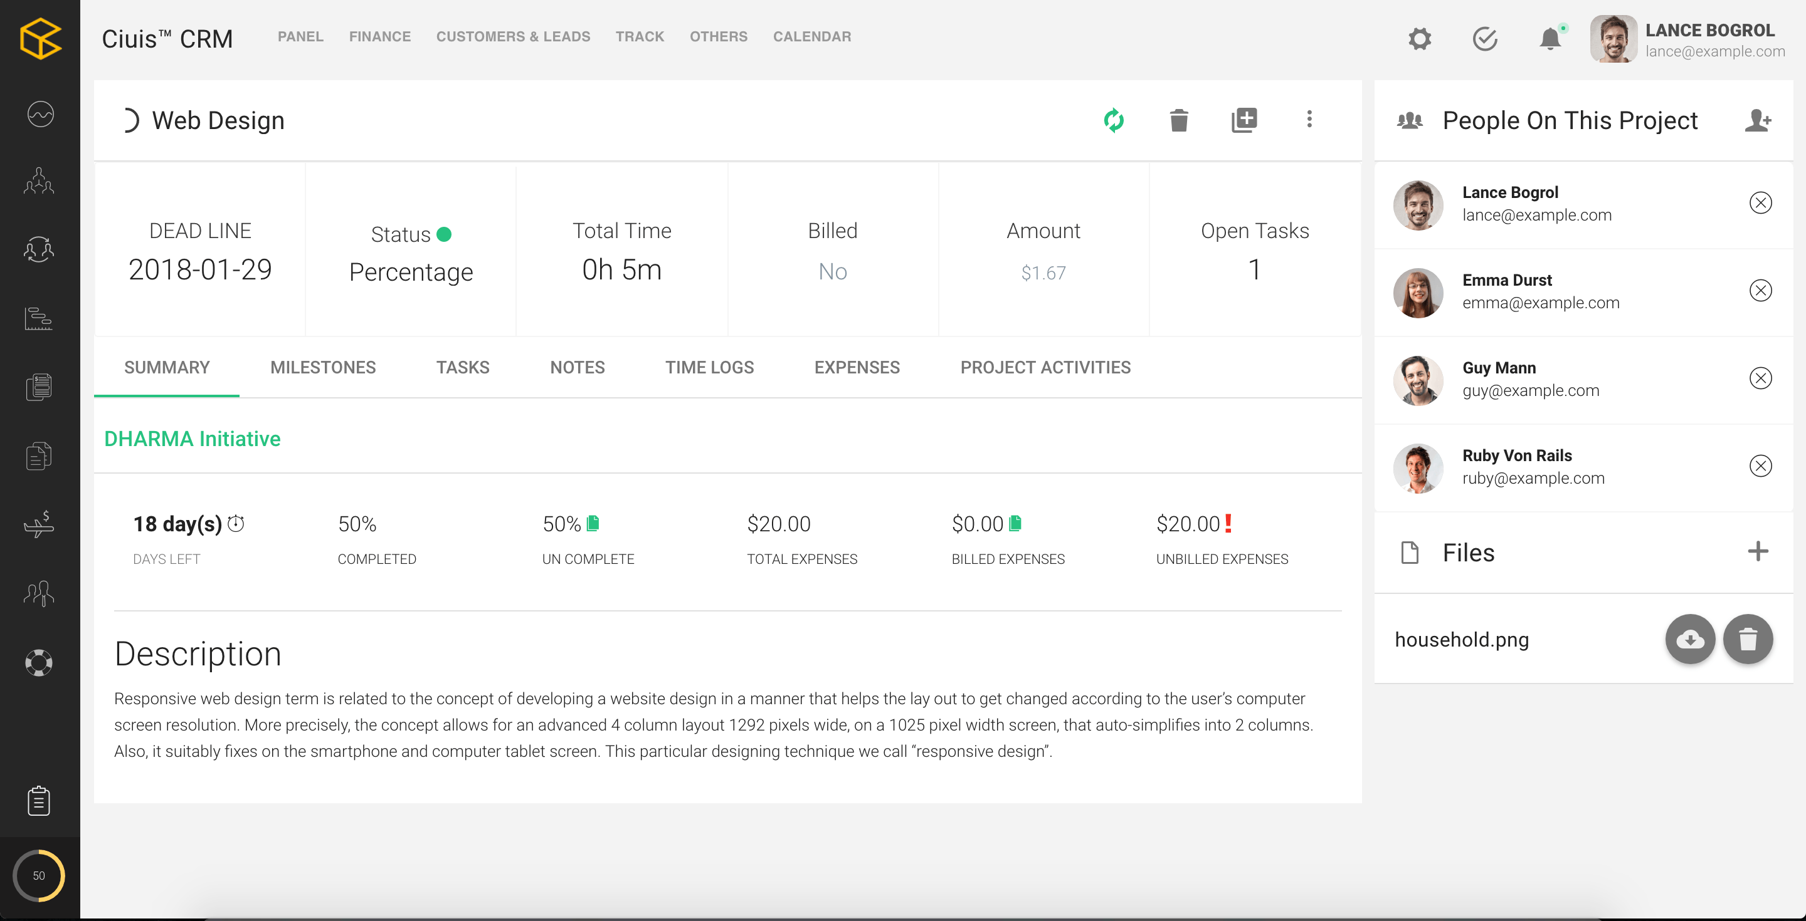
Task: Click the notifications bell icon
Action: coord(1550,39)
